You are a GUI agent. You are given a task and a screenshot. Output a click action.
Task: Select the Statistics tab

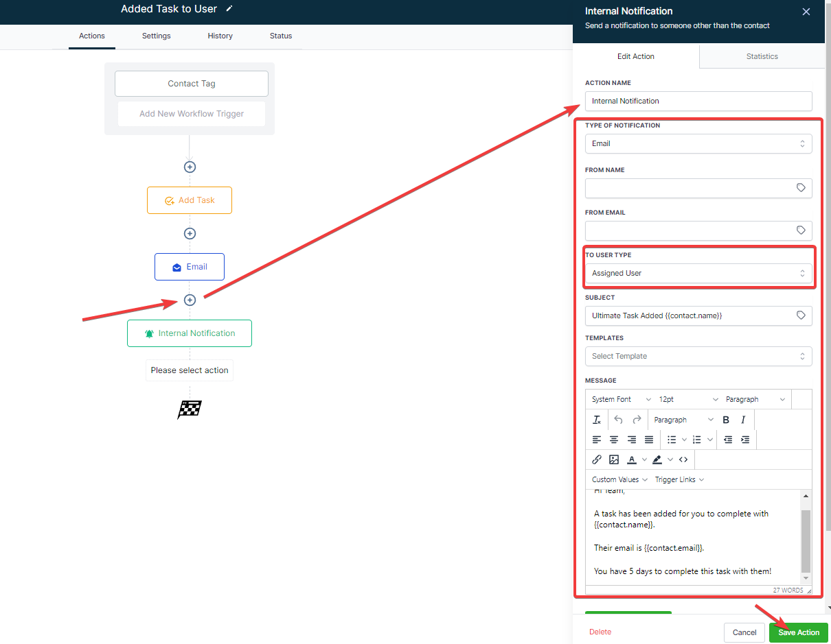(x=762, y=56)
